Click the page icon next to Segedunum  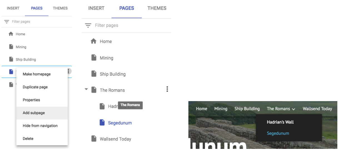[102, 123]
